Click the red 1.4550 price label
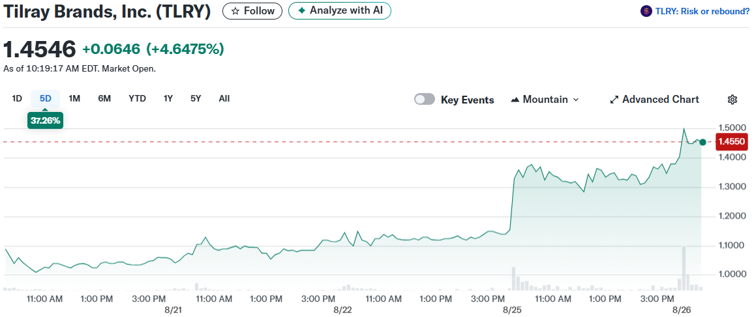754x317 pixels. [731, 142]
